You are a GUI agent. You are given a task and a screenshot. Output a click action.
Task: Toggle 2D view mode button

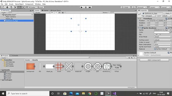pyautogui.click(x=52, y=13)
